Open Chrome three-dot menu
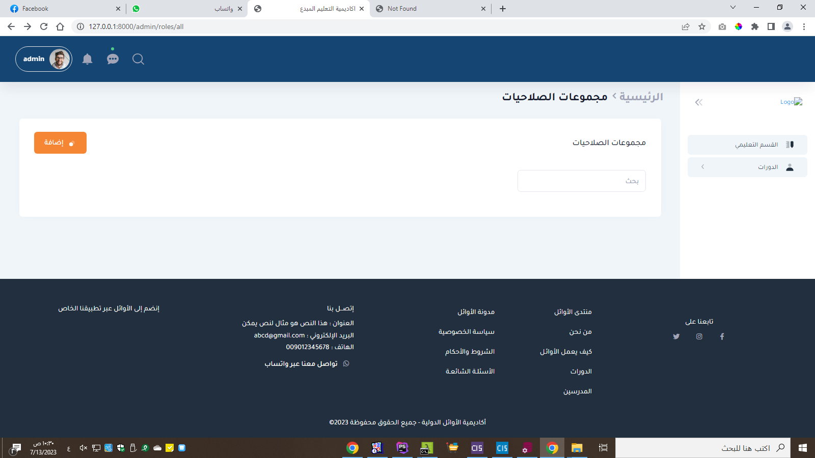This screenshot has width=815, height=458. (804, 26)
